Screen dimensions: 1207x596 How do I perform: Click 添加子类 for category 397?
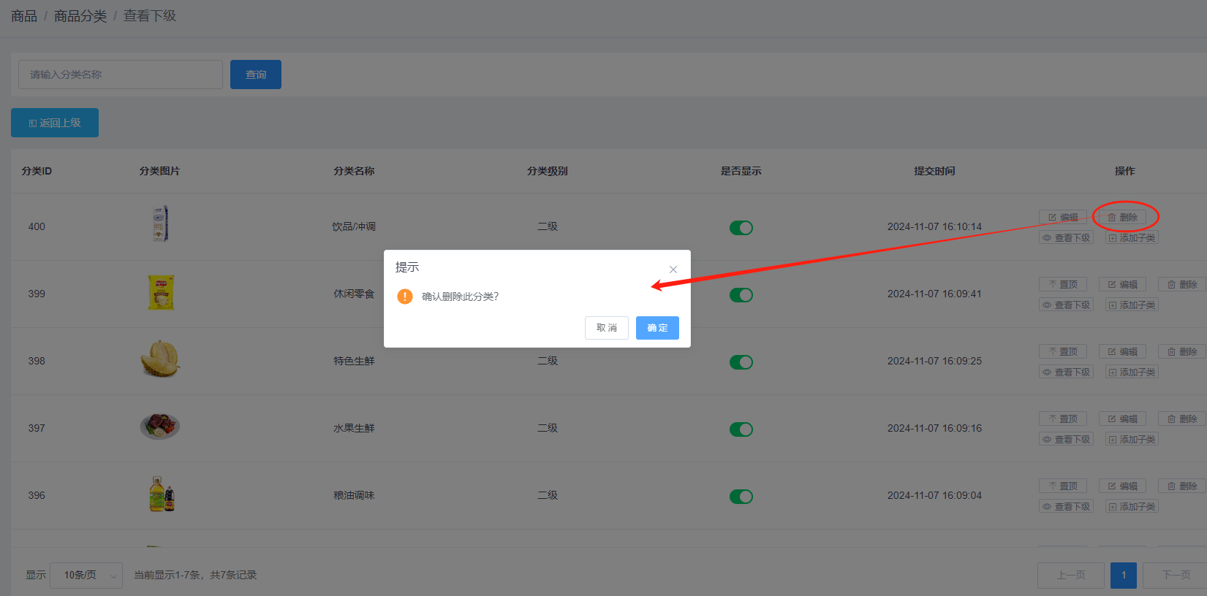point(1132,440)
